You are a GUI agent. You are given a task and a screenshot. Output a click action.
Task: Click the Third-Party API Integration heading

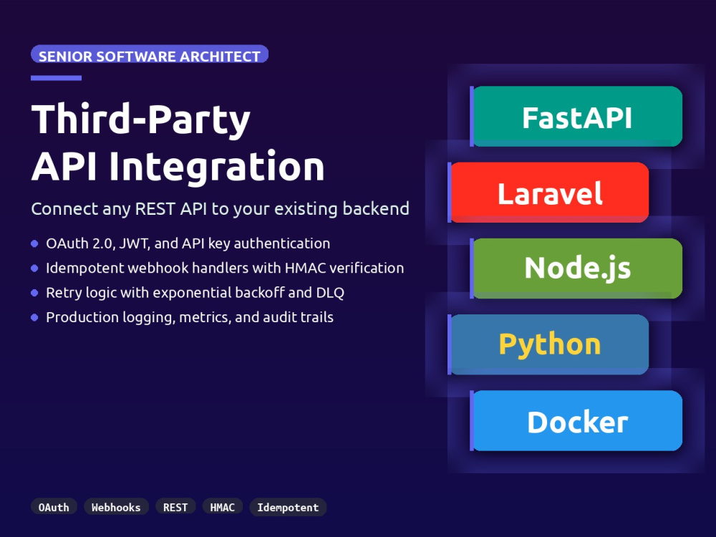178,143
